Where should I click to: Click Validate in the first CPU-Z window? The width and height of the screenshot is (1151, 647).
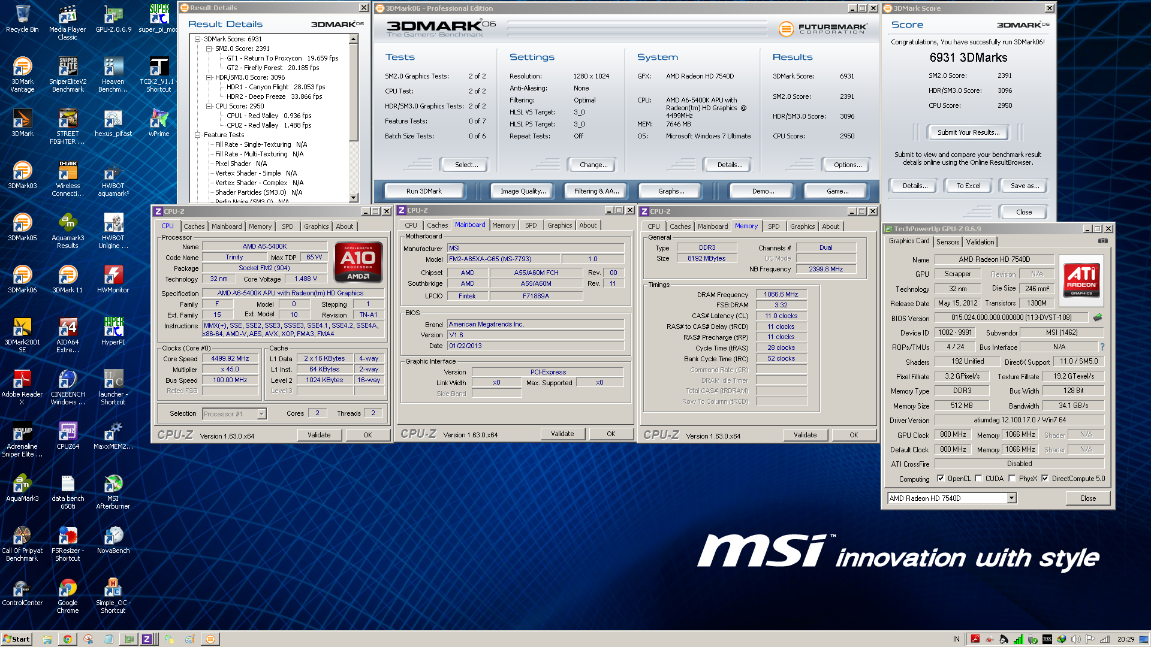pos(319,435)
